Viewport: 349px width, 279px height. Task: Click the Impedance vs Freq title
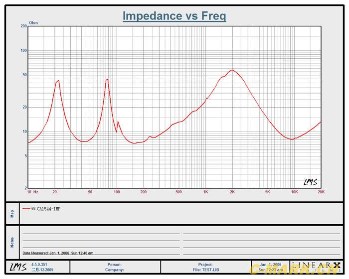click(x=174, y=16)
